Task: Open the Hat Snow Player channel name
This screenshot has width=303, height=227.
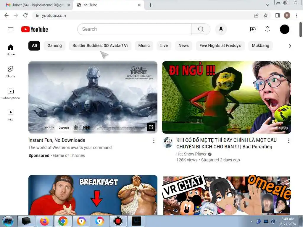Action: [x=191, y=154]
